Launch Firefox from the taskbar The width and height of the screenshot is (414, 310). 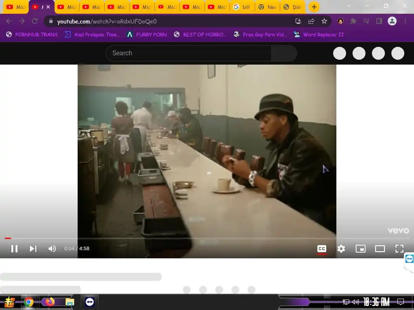coord(50,302)
